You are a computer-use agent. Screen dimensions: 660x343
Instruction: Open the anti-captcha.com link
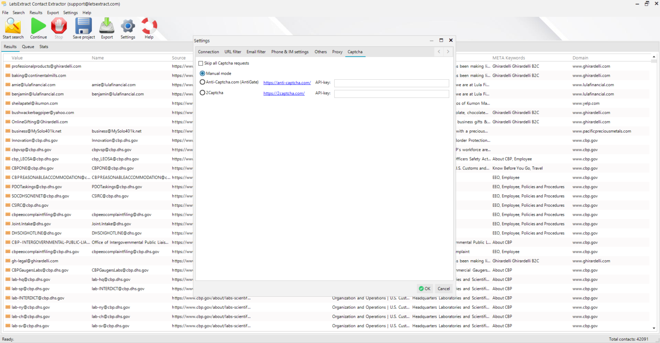point(287,82)
